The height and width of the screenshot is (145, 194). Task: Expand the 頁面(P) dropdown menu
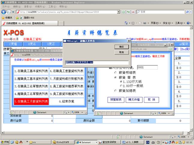(x=155, y=23)
